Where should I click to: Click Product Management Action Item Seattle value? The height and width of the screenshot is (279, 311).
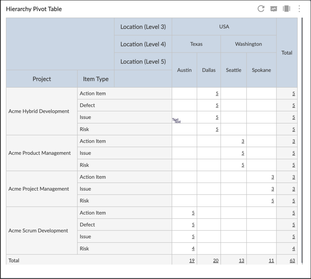click(x=243, y=141)
